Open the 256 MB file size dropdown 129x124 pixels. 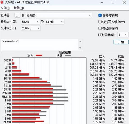coord(31,28)
